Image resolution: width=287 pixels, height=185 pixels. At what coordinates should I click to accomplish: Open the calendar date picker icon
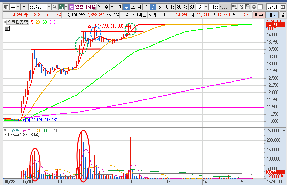click(283, 7)
